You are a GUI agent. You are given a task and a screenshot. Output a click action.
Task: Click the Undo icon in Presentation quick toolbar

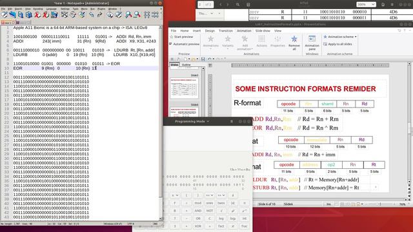click(209, 59)
